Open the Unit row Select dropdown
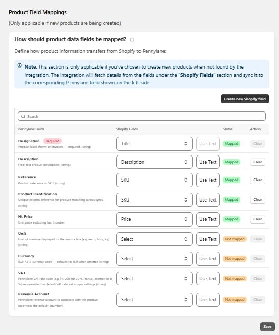 tap(154, 239)
